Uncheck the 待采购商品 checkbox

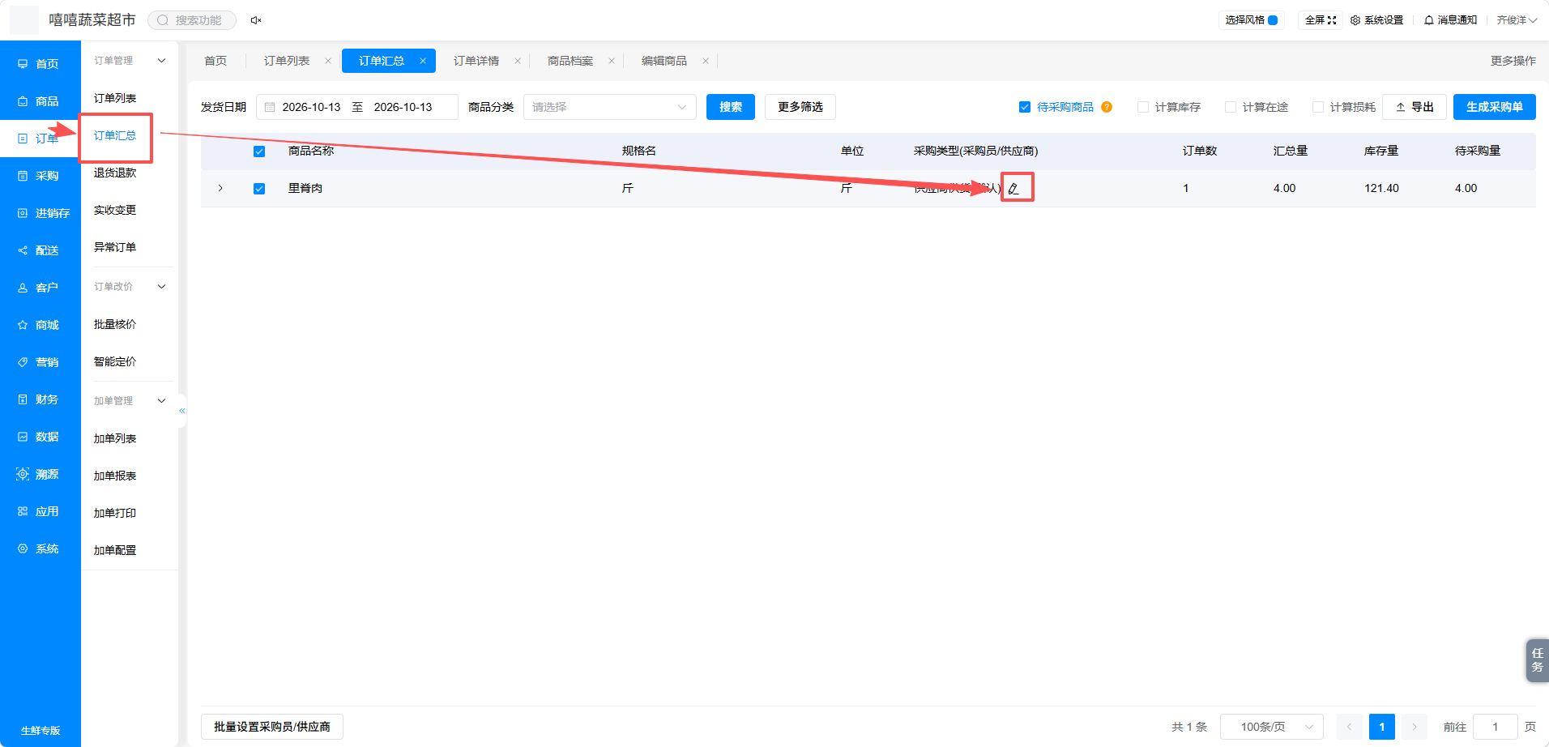pyautogui.click(x=1025, y=107)
